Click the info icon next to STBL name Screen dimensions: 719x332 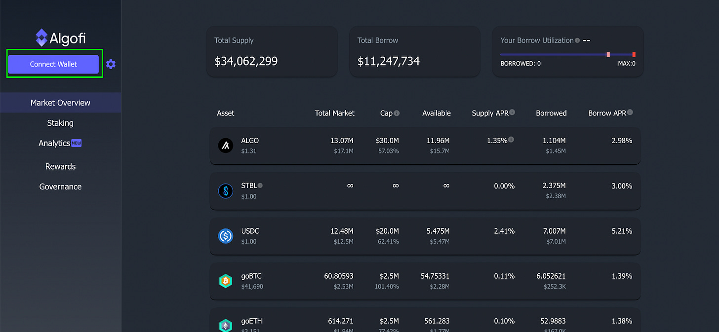pos(260,185)
